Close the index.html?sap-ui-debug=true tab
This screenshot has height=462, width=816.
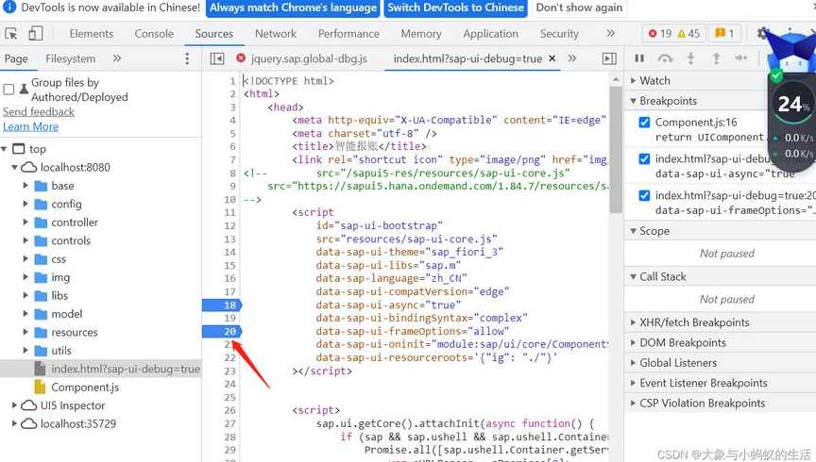pyautogui.click(x=552, y=58)
